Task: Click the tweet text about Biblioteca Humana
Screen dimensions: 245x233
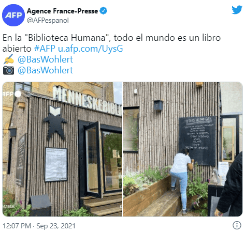Action: pyautogui.click(x=111, y=43)
